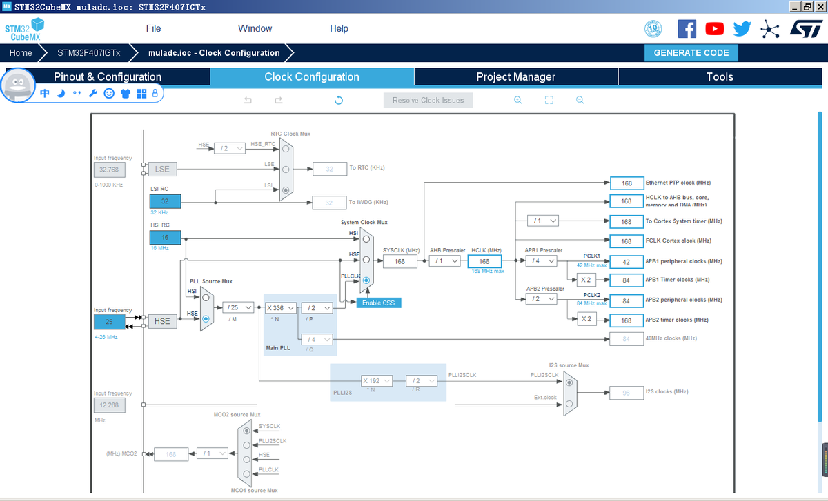Click the SYSCLK 168 value field
Image resolution: width=828 pixels, height=501 pixels.
point(400,261)
